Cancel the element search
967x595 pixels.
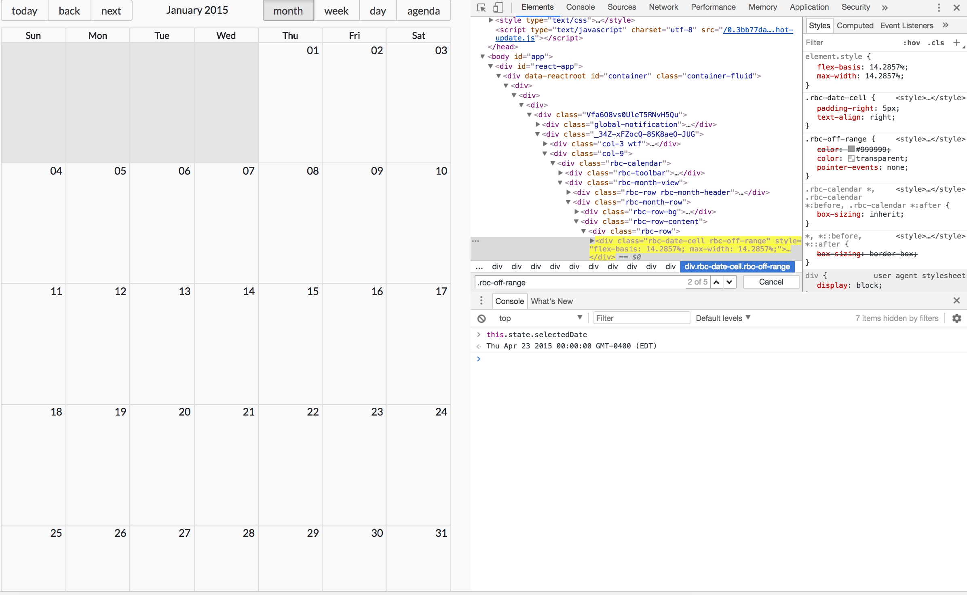click(771, 282)
